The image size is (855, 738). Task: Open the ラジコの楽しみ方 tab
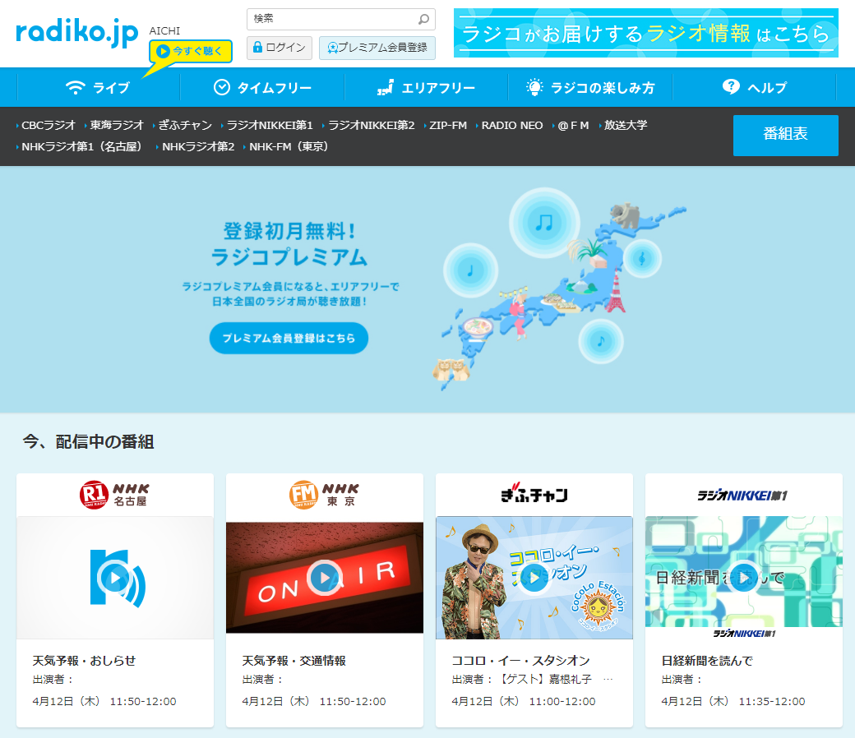click(x=590, y=87)
